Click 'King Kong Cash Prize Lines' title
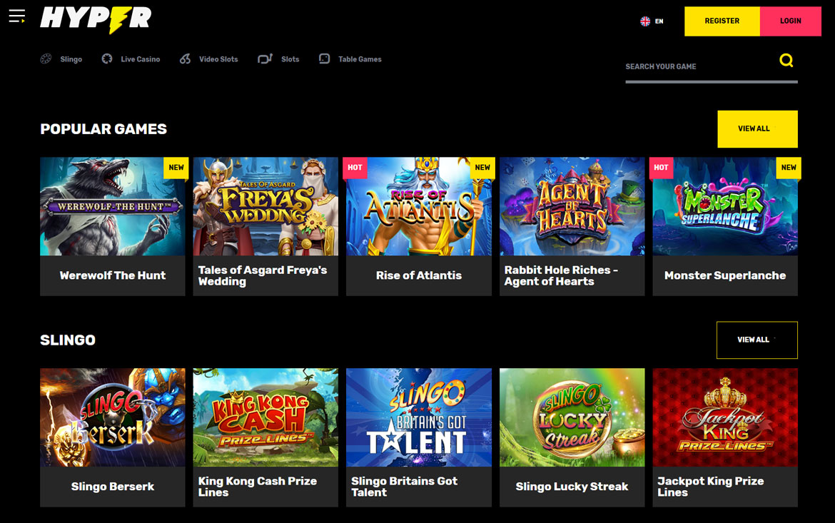The image size is (835, 523). click(257, 487)
